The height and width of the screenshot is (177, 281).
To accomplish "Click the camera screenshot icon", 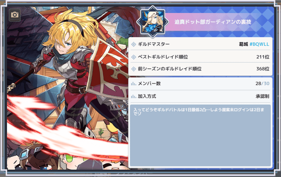I will click(x=15, y=15).
